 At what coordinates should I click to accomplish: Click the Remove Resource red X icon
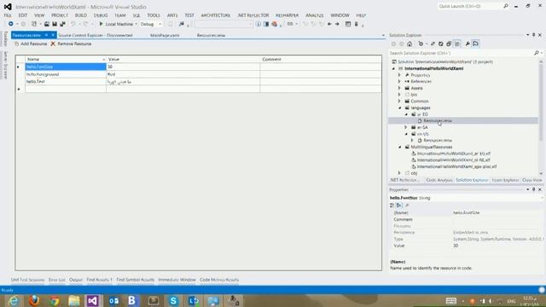pyautogui.click(x=53, y=43)
